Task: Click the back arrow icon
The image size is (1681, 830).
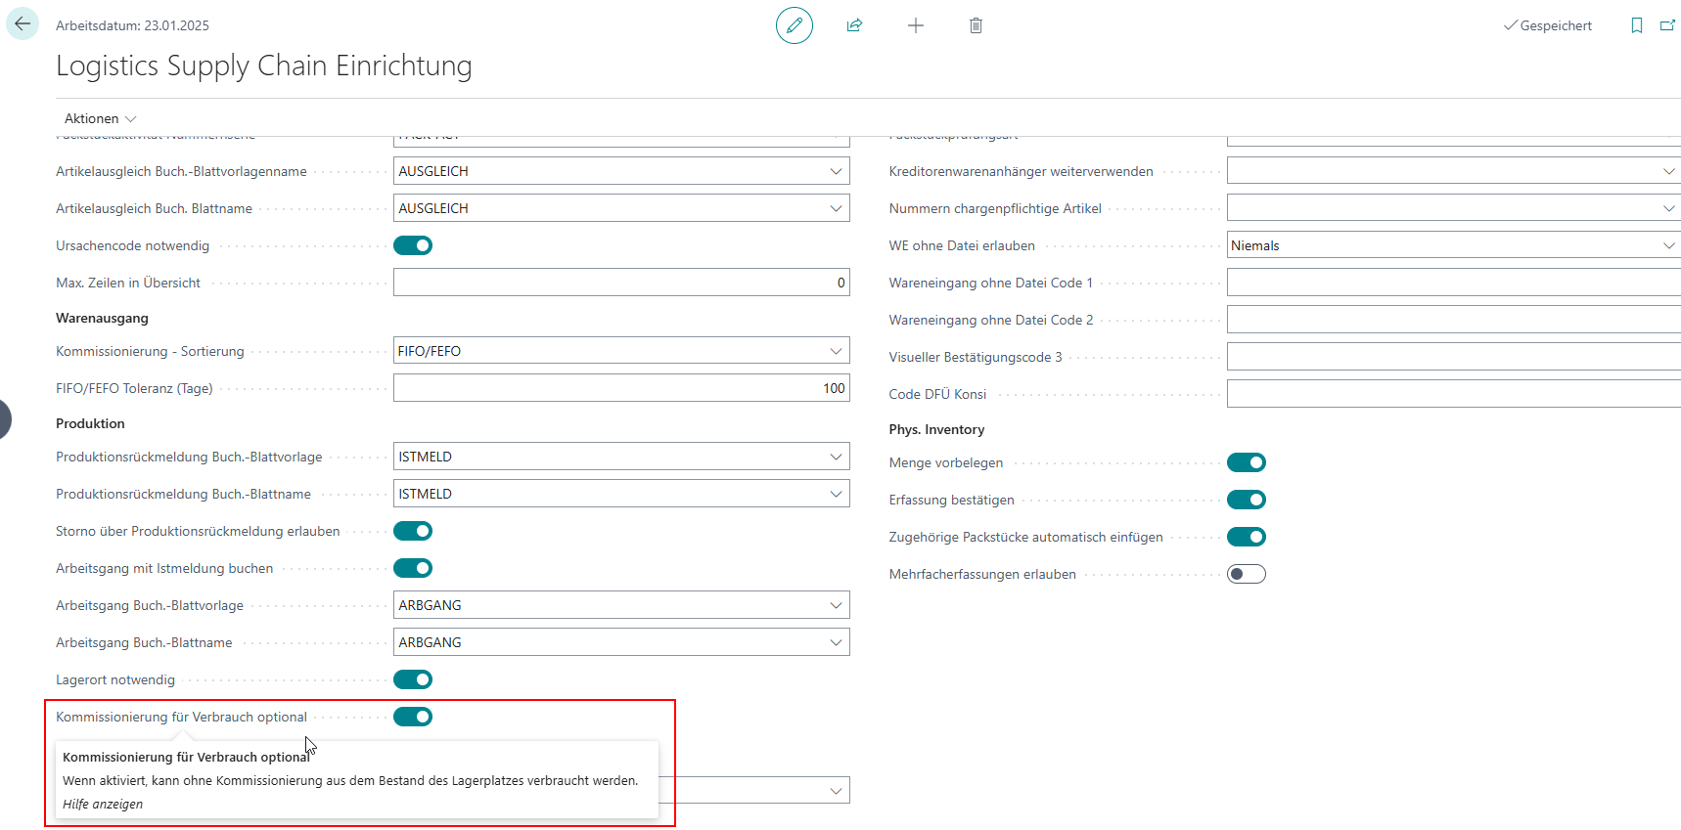Action: (23, 24)
